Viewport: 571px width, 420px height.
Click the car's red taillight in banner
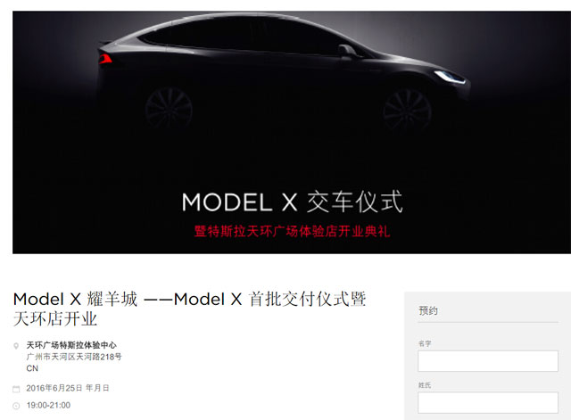pos(105,59)
